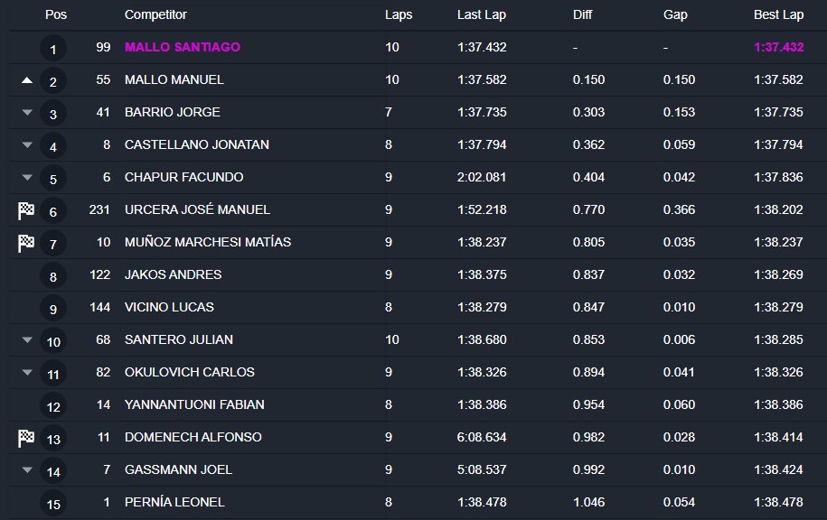Click the position 15 circle badge
Viewport: 827px width, 520px height.
pyautogui.click(x=52, y=504)
